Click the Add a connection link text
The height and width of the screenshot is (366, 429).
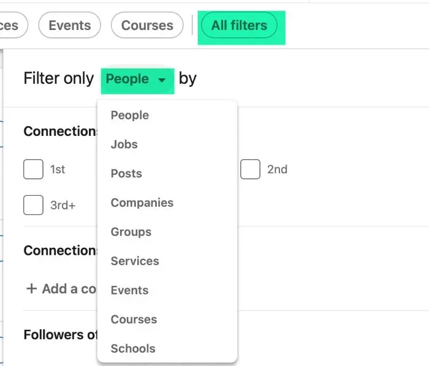(69, 288)
